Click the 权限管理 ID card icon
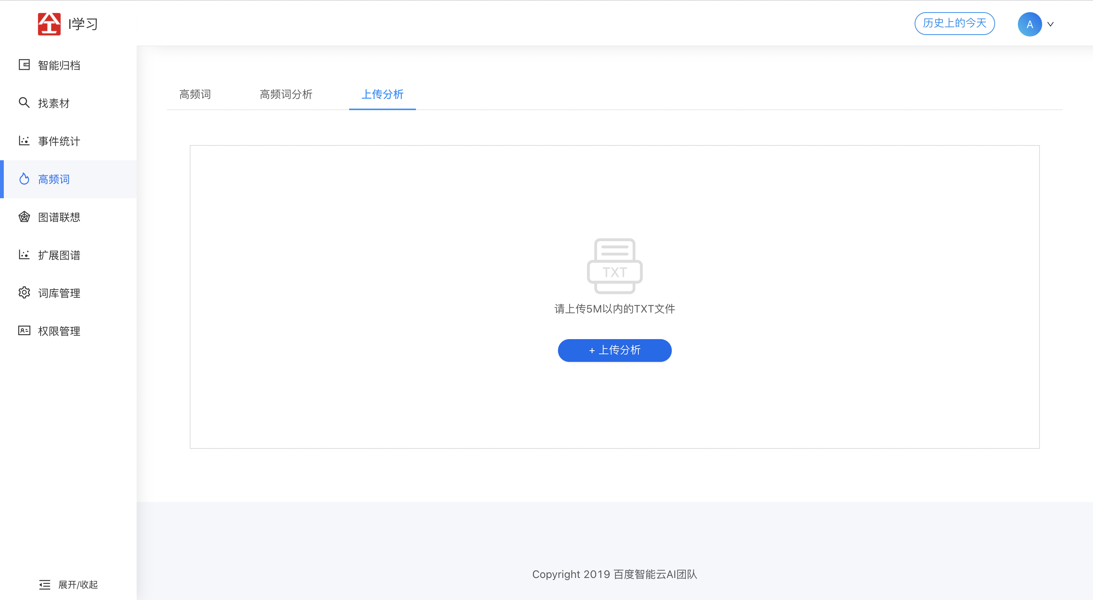The width and height of the screenshot is (1093, 600). pos(24,330)
